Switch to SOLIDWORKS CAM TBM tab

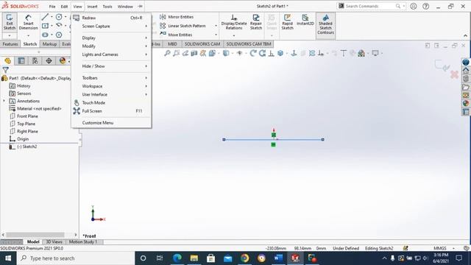pyautogui.click(x=249, y=44)
